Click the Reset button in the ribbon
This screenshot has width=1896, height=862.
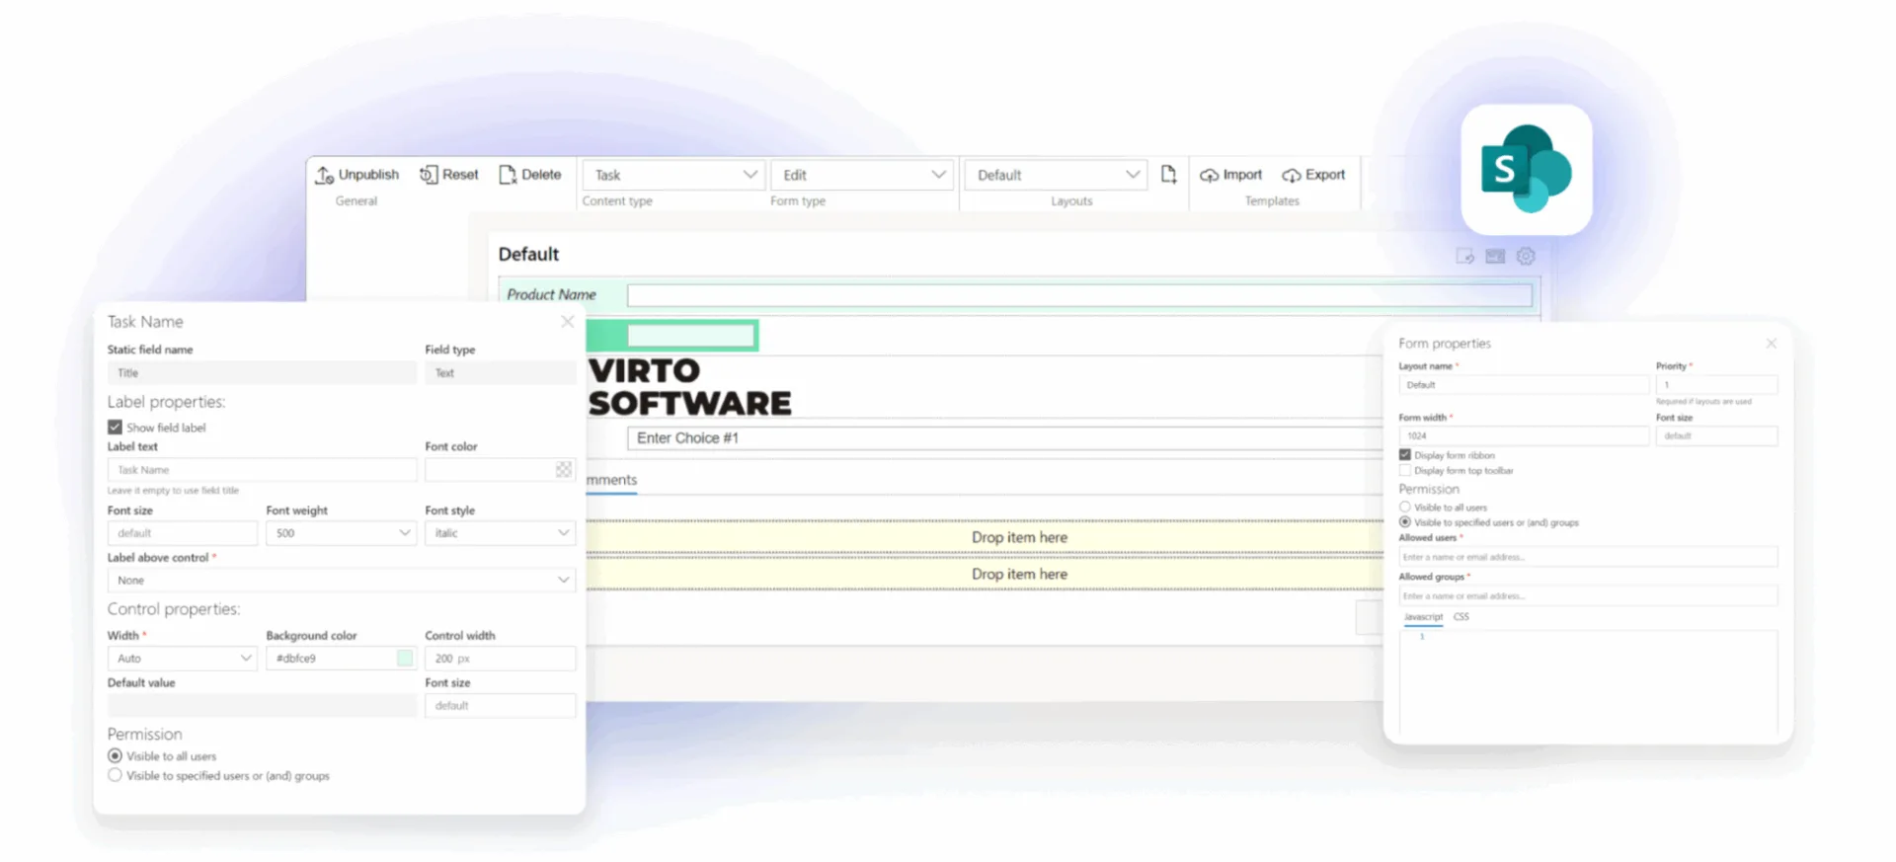449,175
